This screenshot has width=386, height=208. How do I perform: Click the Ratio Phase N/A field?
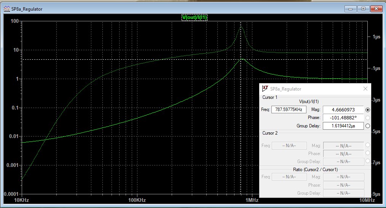(344, 185)
